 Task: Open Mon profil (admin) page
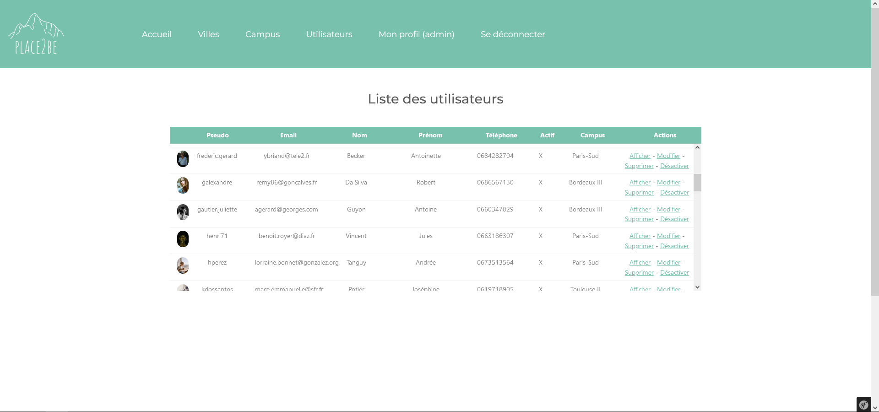tap(416, 34)
